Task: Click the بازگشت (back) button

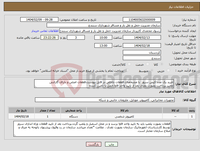Action: (94, 144)
